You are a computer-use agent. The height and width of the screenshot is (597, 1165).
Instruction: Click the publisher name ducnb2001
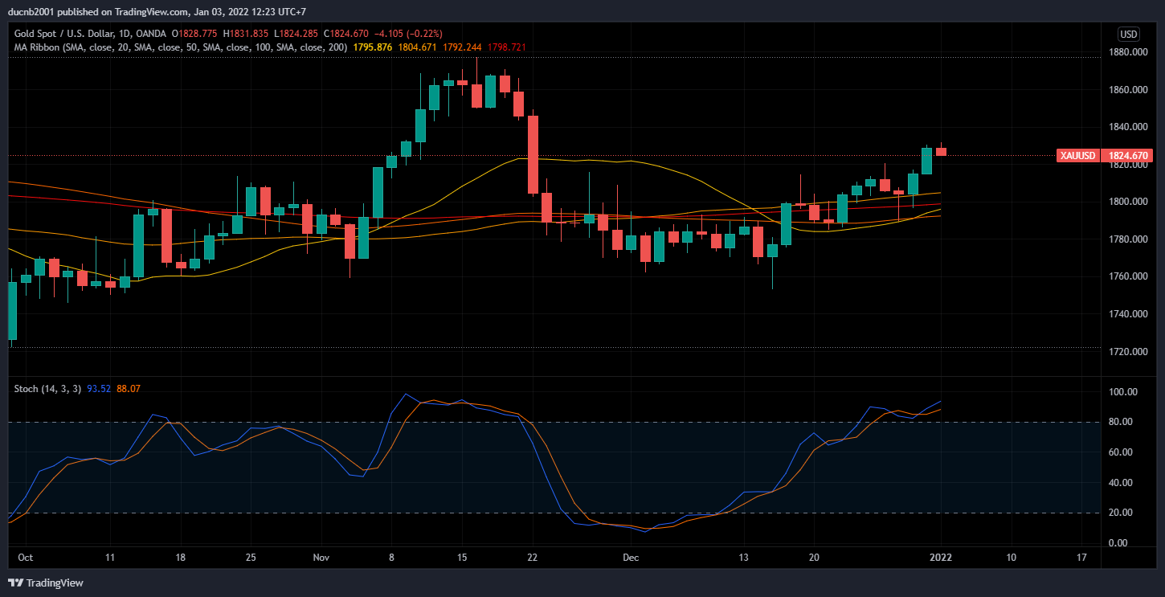[x=31, y=11]
